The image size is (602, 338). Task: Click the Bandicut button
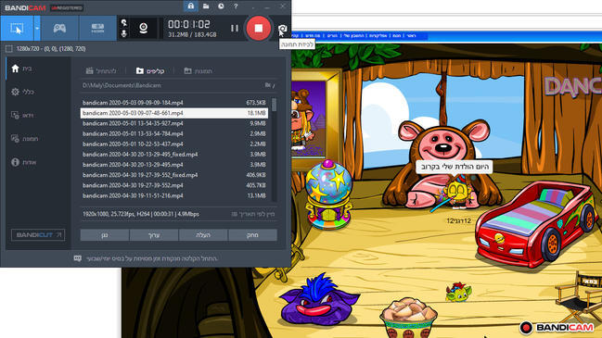click(x=38, y=235)
